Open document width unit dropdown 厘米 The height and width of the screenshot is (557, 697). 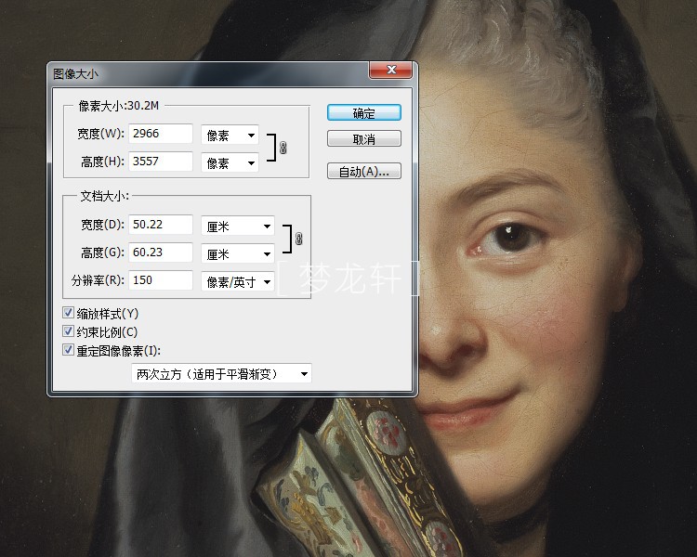tap(238, 227)
